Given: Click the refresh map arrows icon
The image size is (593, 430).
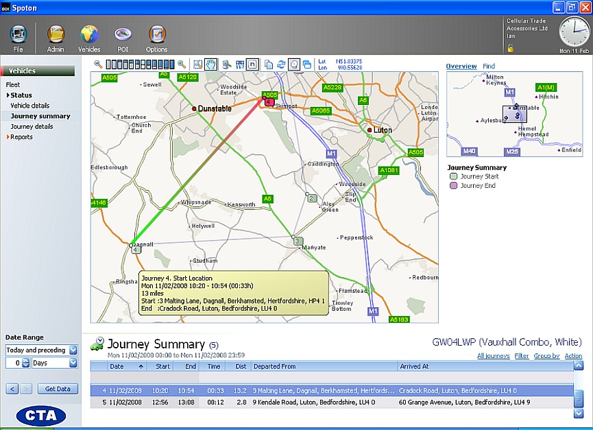Looking at the screenshot, I should (x=281, y=64).
